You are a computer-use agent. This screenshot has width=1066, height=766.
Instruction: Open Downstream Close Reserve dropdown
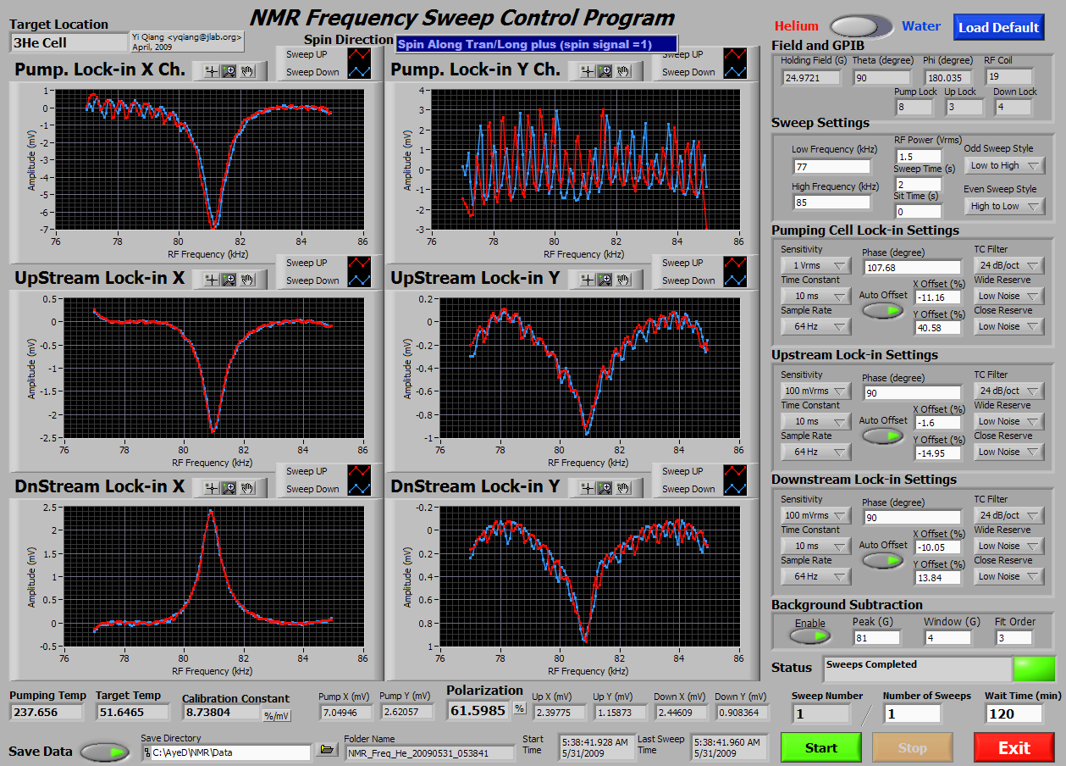[x=1009, y=576]
